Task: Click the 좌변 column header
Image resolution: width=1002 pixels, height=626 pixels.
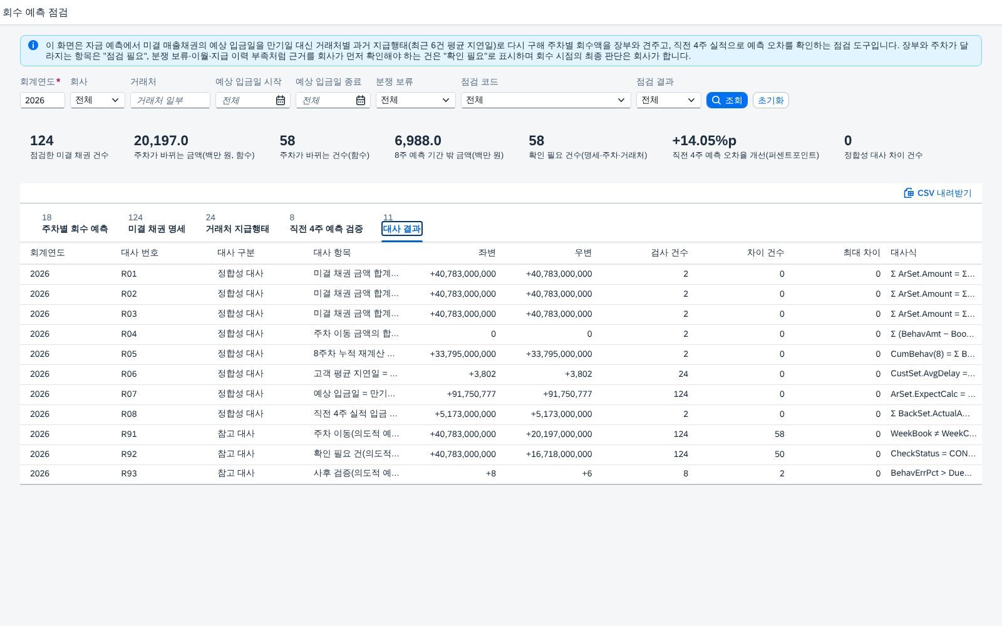Action: pos(487,252)
